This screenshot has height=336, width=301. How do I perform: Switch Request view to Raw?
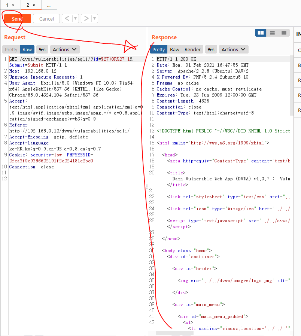(x=27, y=49)
